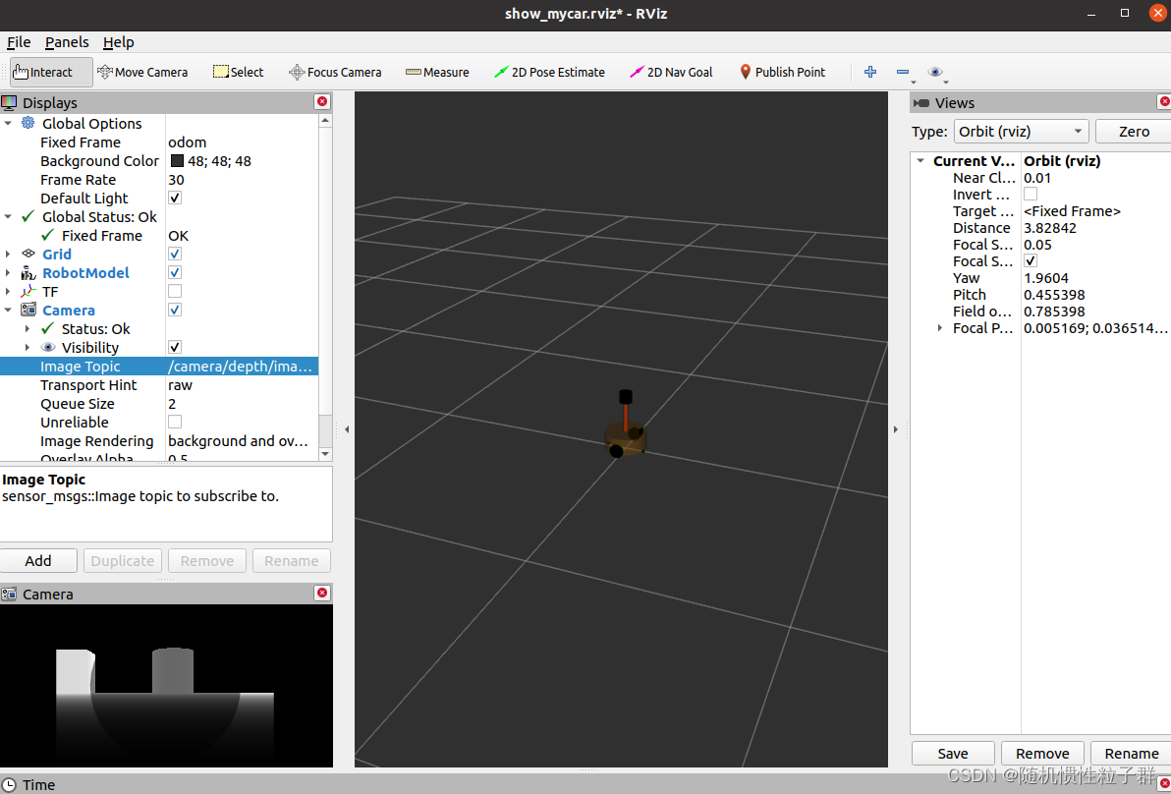Select the 2D Pose Estimate tool
The width and height of the screenshot is (1171, 794).
coord(550,73)
